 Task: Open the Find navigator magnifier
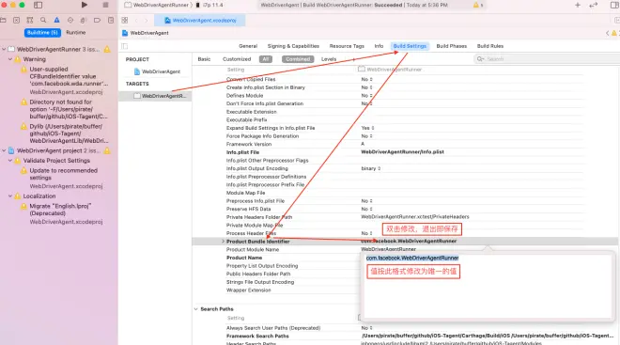pos(43,20)
